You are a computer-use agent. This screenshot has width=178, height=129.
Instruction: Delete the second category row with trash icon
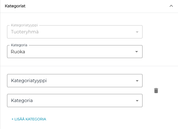pos(156,91)
